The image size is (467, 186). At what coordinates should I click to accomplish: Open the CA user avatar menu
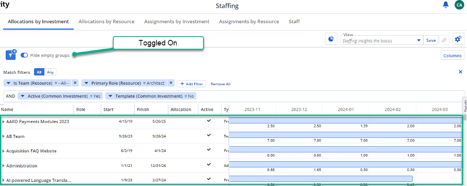coord(459,5)
